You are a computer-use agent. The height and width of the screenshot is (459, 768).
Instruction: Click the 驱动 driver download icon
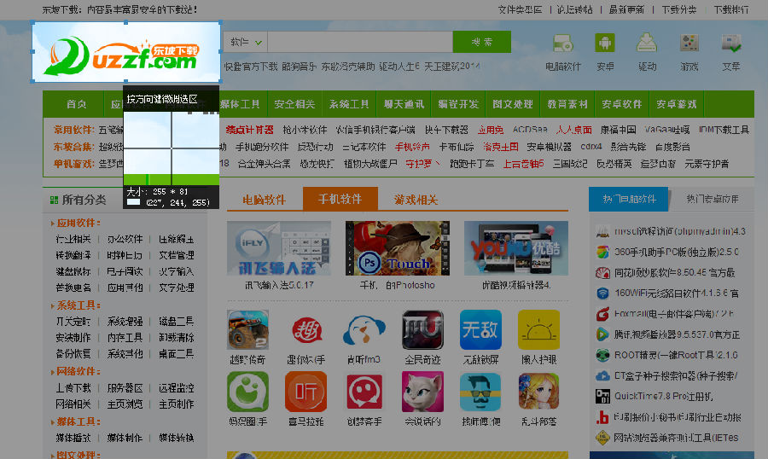click(647, 44)
